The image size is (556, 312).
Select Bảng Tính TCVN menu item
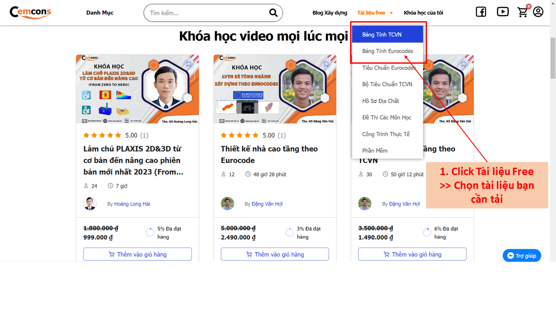pos(381,35)
